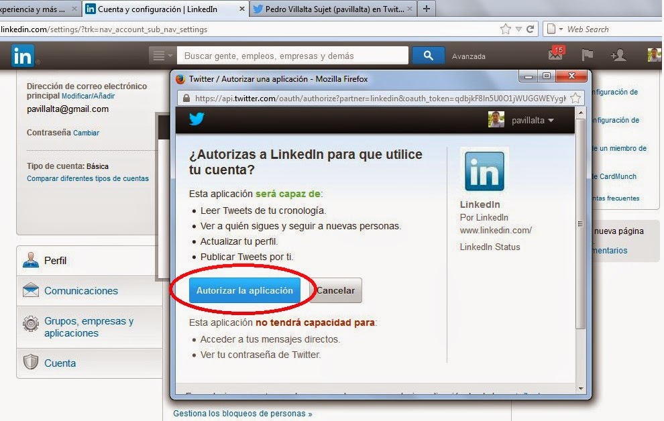Image resolution: width=664 pixels, height=421 pixels.
Task: Open the Avanzada advanced search link
Action: coord(468,56)
